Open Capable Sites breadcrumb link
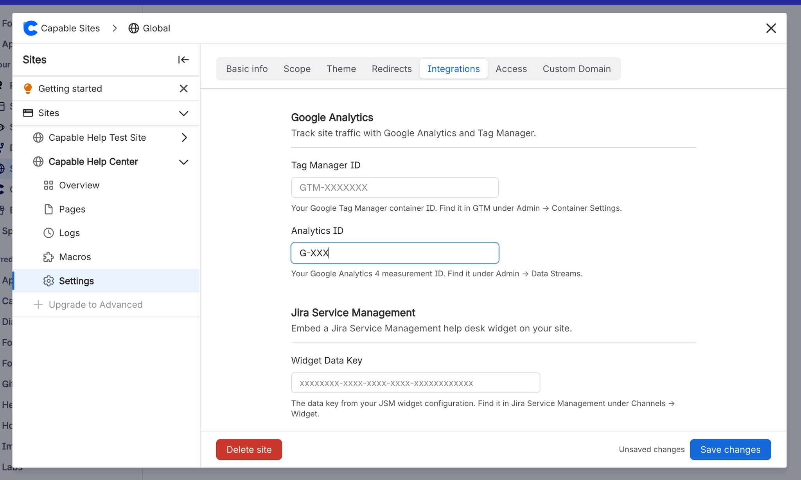Image resolution: width=801 pixels, height=480 pixels. (x=70, y=28)
